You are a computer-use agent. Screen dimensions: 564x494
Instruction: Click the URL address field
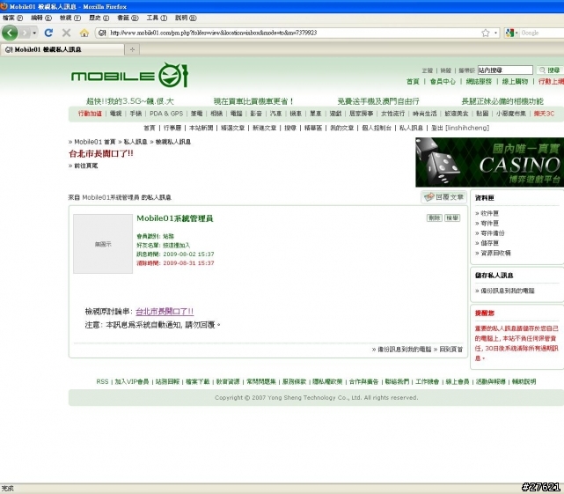pyautogui.click(x=294, y=33)
